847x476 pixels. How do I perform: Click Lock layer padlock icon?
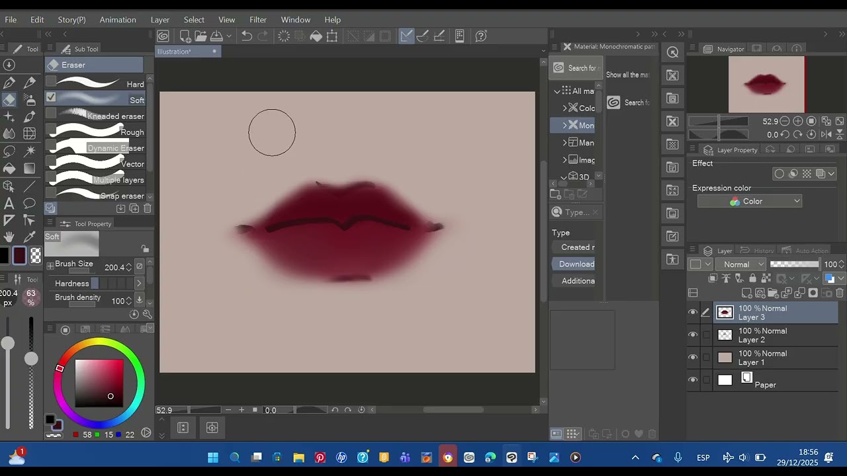pos(752,278)
